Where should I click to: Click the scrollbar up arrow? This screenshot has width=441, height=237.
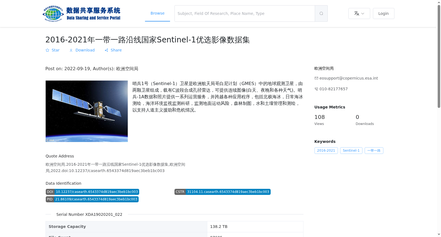439,2
